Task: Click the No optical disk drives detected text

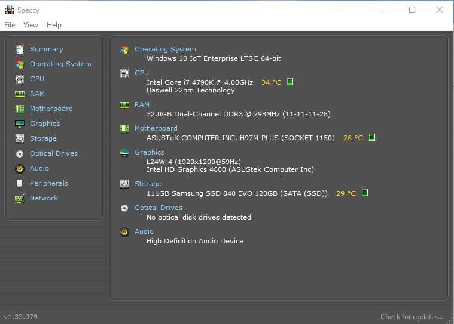Action: [199, 217]
